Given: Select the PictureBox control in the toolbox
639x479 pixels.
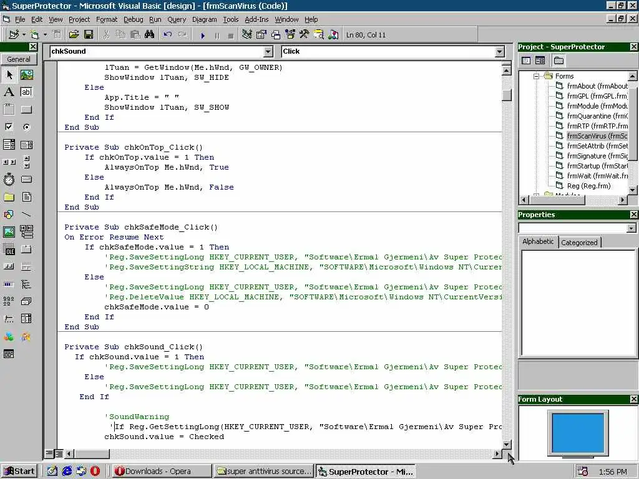Looking at the screenshot, I should click(26, 75).
